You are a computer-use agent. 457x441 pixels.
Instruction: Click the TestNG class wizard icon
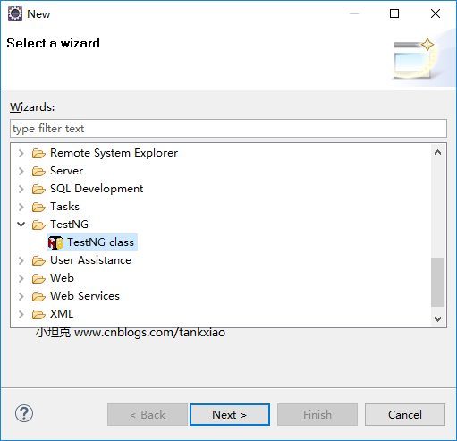(55, 242)
